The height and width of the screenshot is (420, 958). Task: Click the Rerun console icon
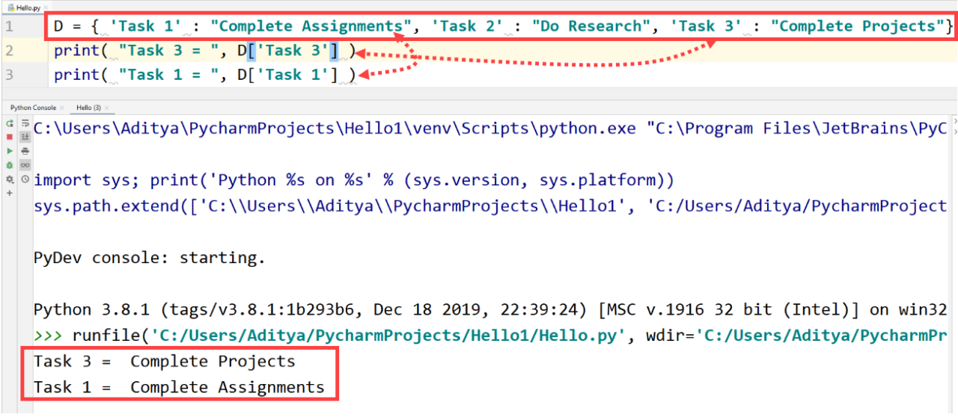point(10,123)
